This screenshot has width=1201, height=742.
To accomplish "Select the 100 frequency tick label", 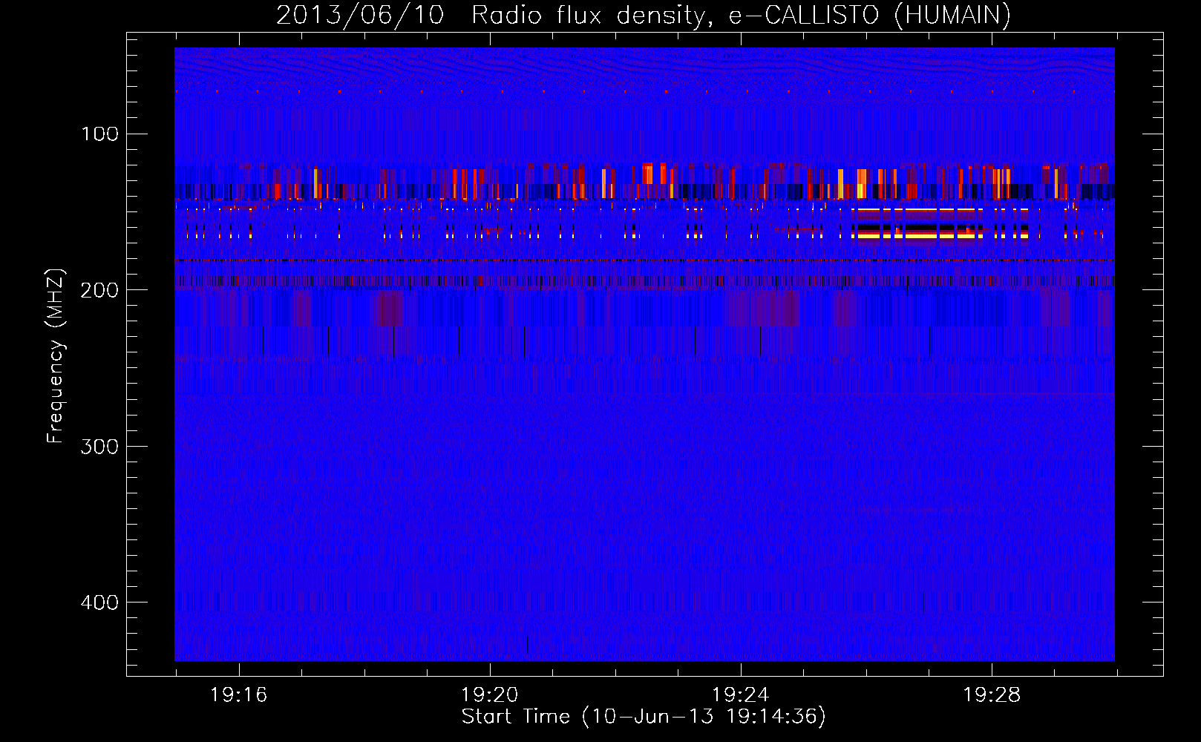I will pos(99,134).
